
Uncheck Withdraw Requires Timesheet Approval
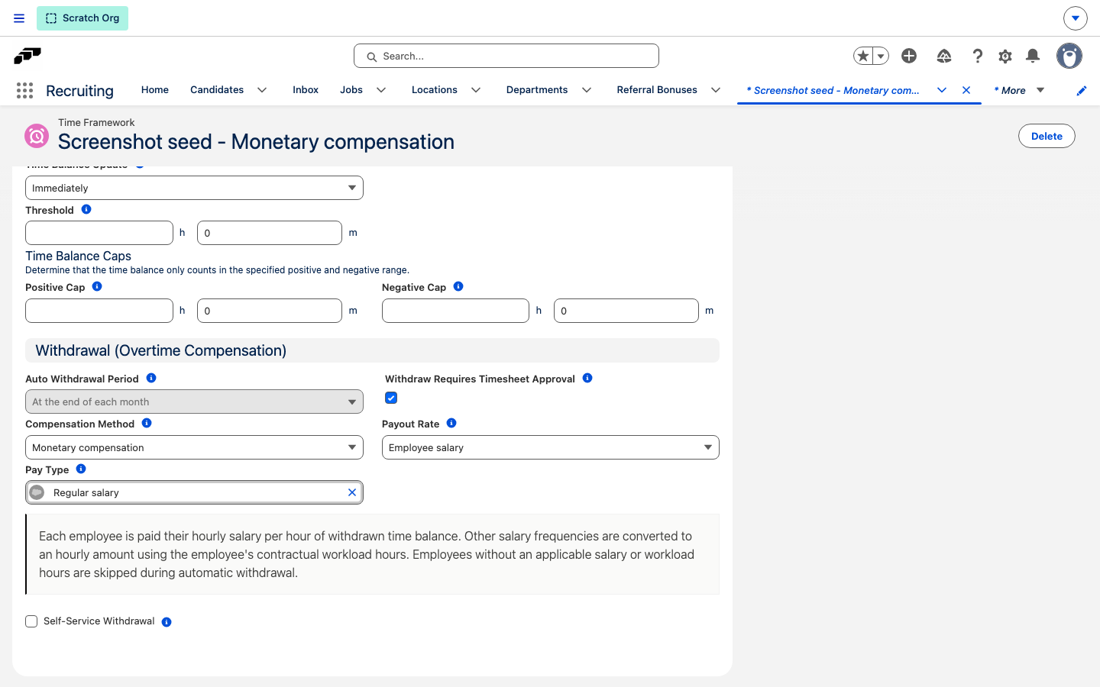point(391,398)
